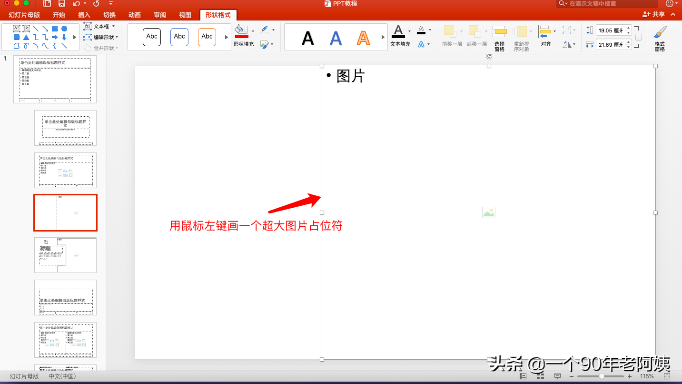Expand the WordArt styles gallery arrow
This screenshot has height=384, width=682.
point(383,37)
